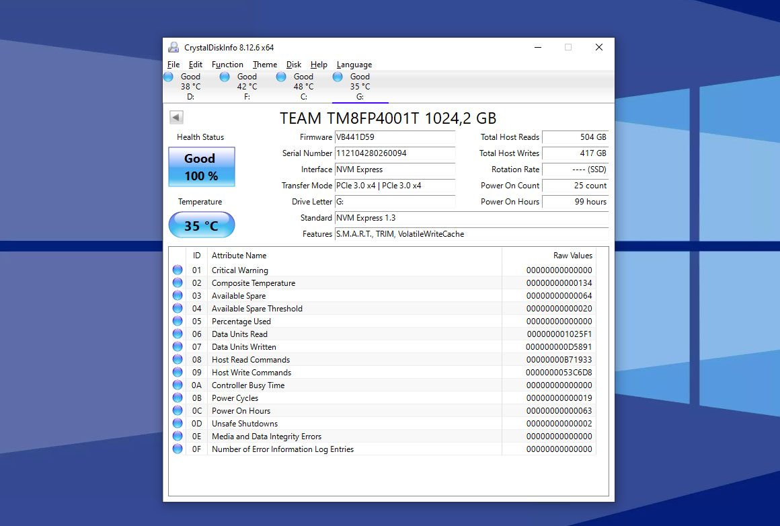Open the Disk menu
Viewport: 780px width, 526px height.
click(293, 64)
